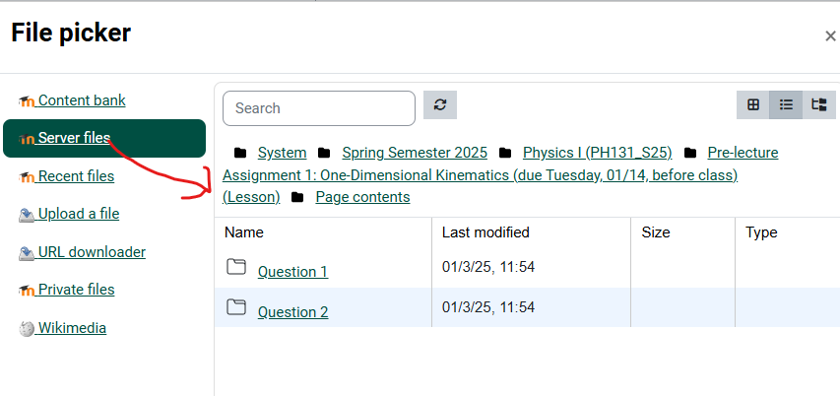The width and height of the screenshot is (840, 396).
Task: Close the File picker dialog
Action: pyautogui.click(x=830, y=36)
